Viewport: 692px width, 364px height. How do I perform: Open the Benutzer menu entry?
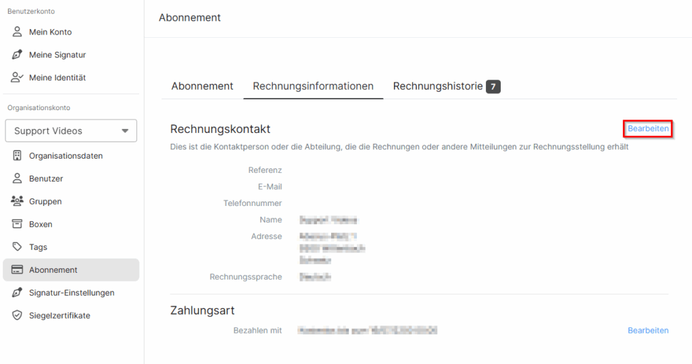pos(71,179)
